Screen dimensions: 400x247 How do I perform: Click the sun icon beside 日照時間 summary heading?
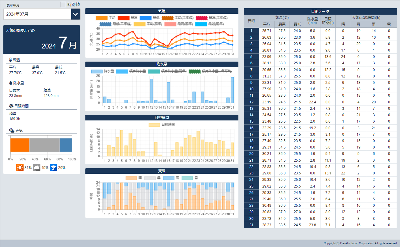11,106
